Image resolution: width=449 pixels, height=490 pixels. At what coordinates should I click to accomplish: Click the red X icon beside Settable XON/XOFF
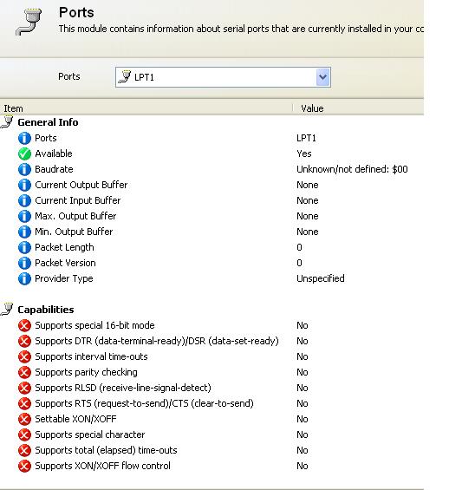coord(24,420)
